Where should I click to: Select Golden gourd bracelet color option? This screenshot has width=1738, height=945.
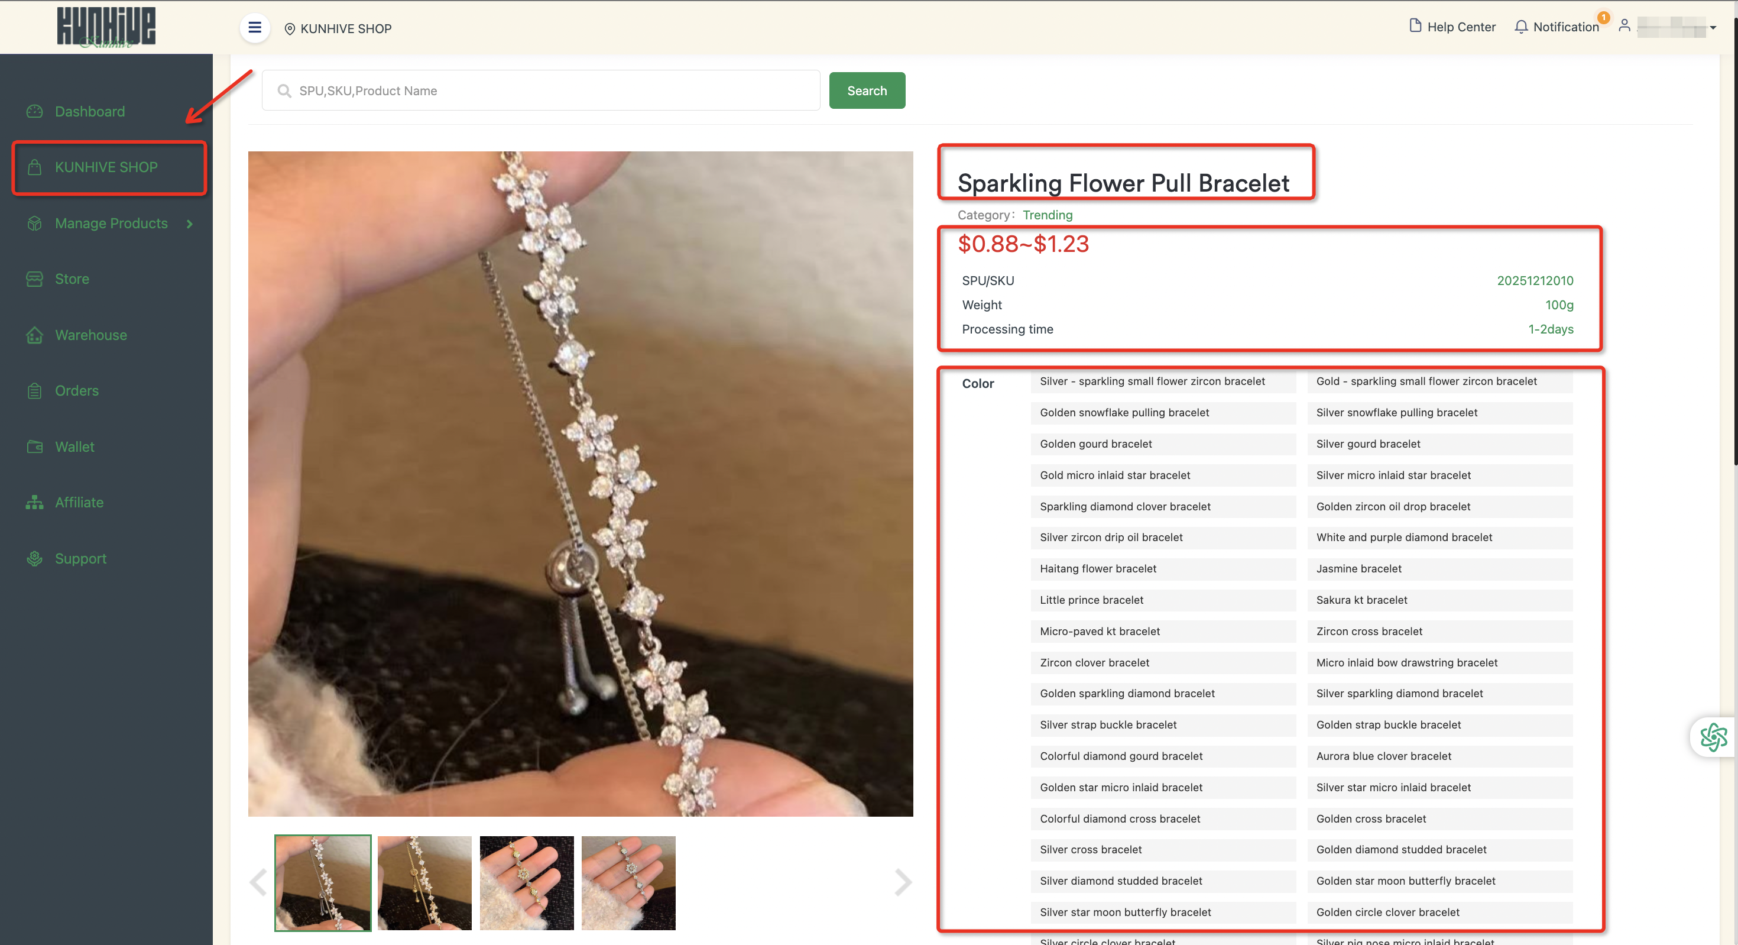tap(1162, 444)
